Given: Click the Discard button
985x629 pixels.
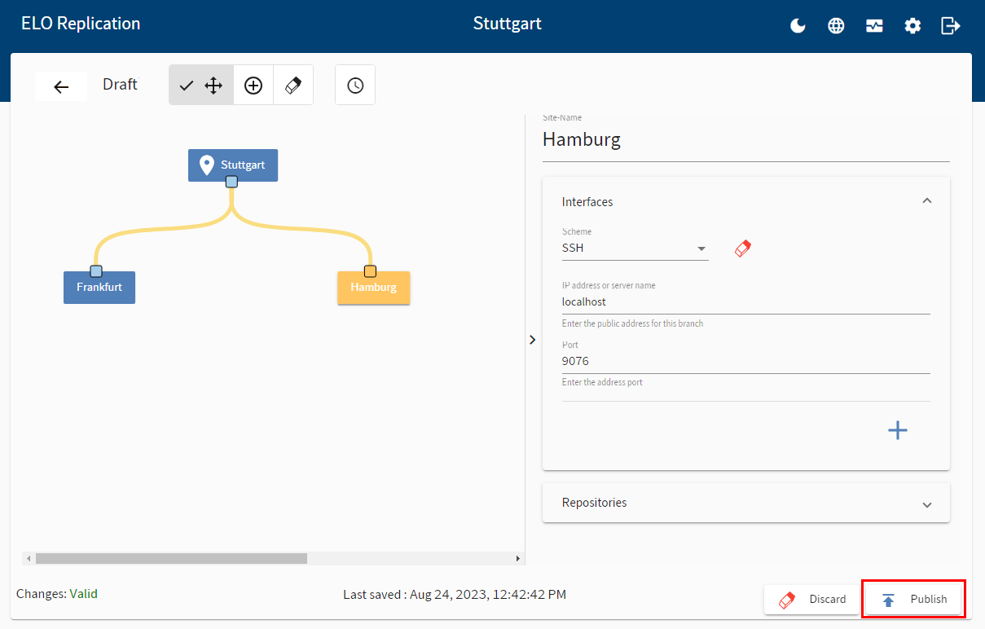Looking at the screenshot, I should click(811, 599).
